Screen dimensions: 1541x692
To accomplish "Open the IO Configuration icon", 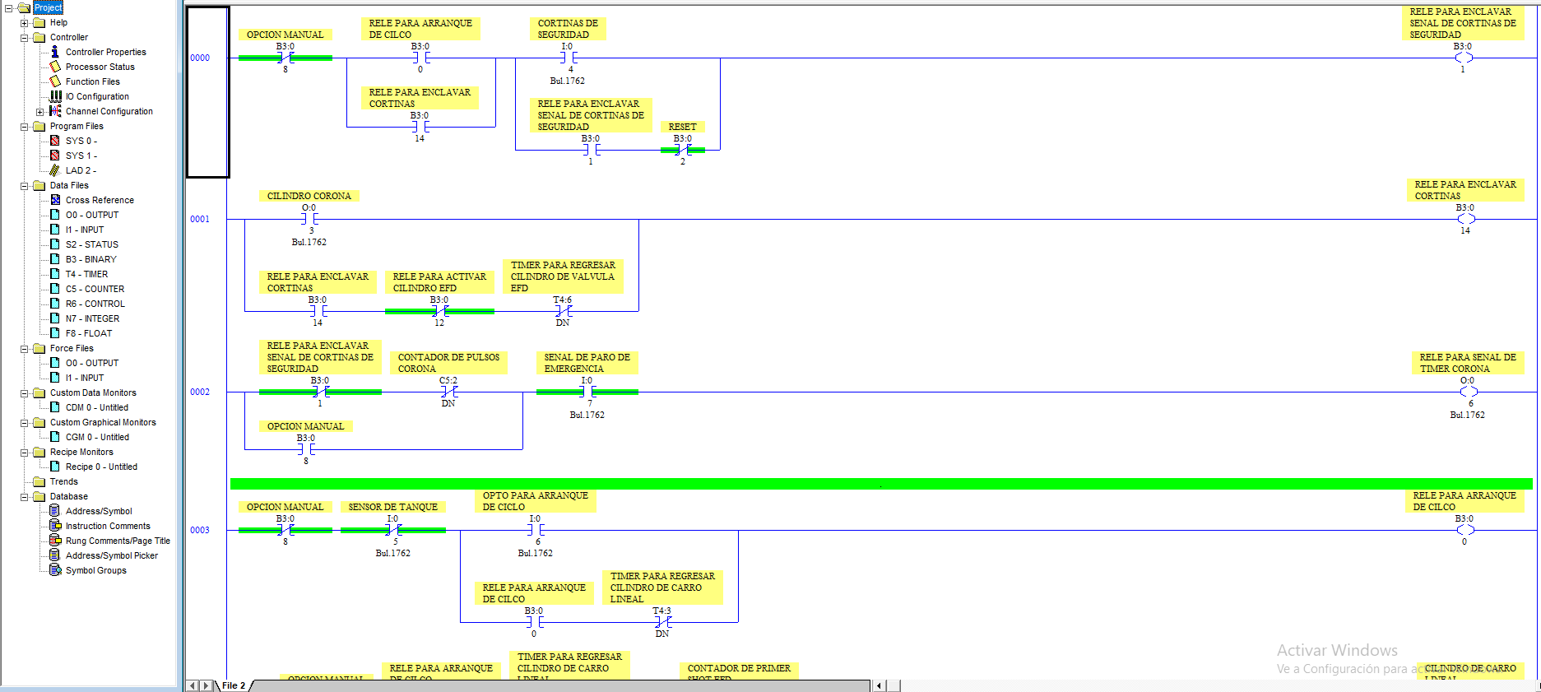I will 55,96.
